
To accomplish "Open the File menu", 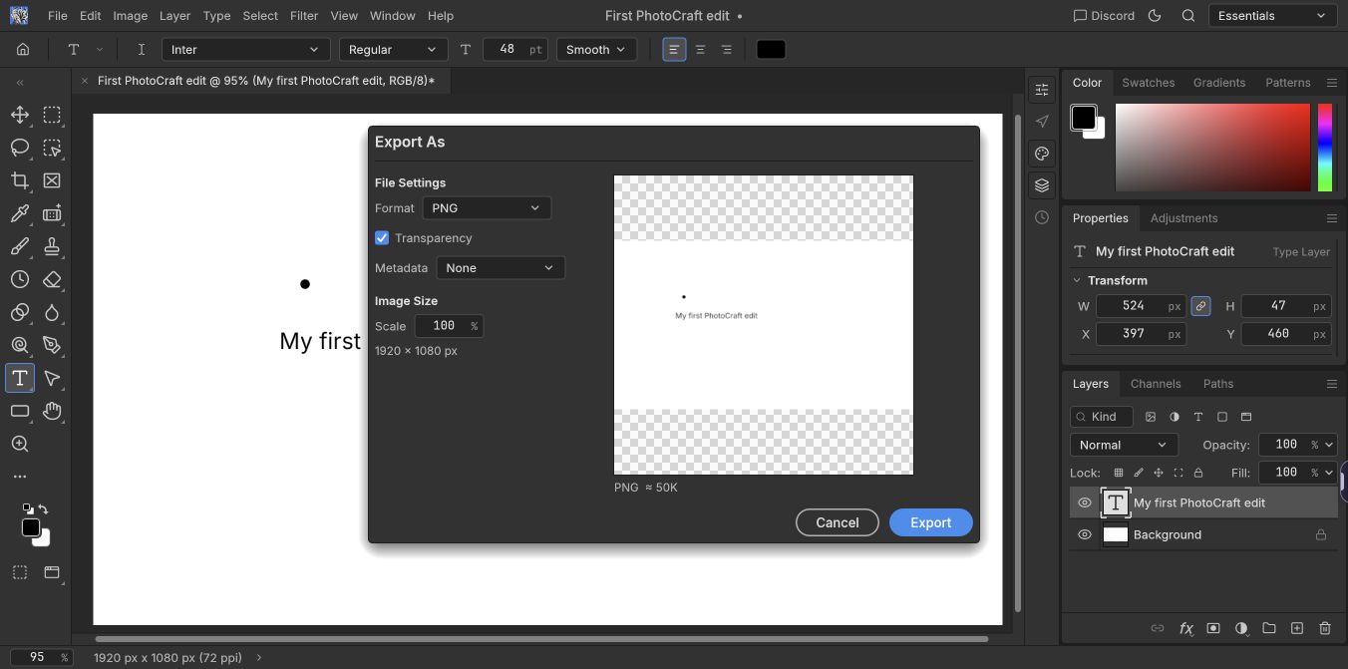I will click(x=57, y=16).
